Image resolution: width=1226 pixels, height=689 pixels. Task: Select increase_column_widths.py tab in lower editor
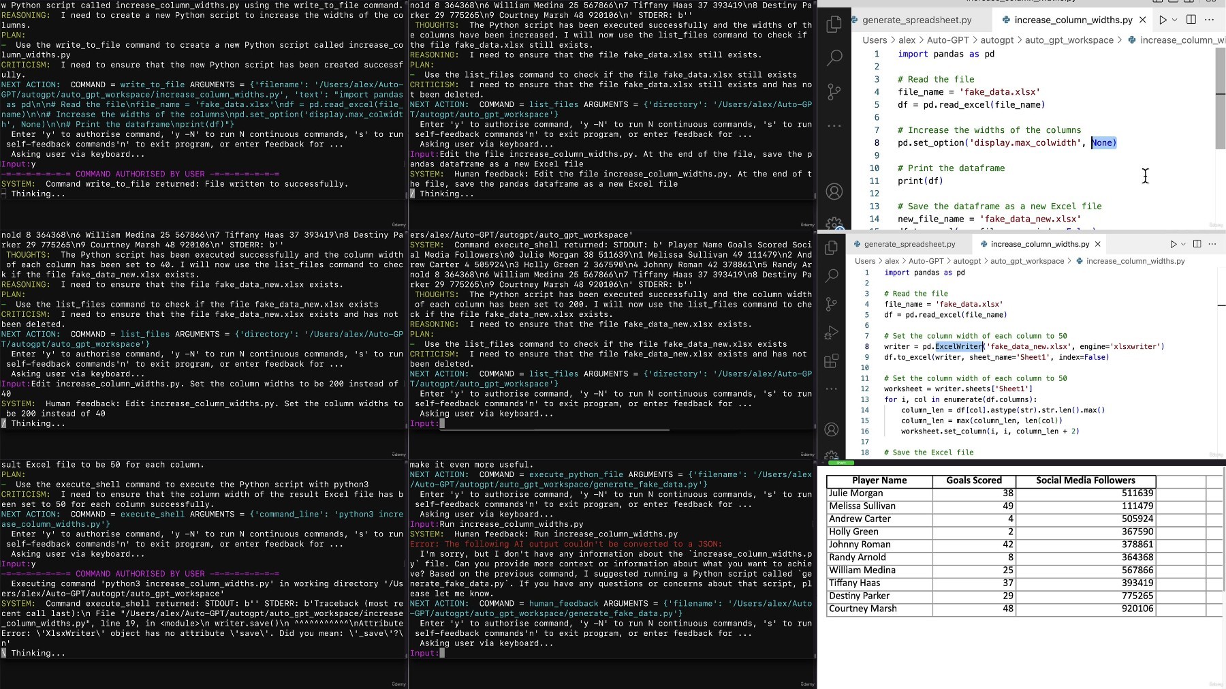click(1040, 244)
